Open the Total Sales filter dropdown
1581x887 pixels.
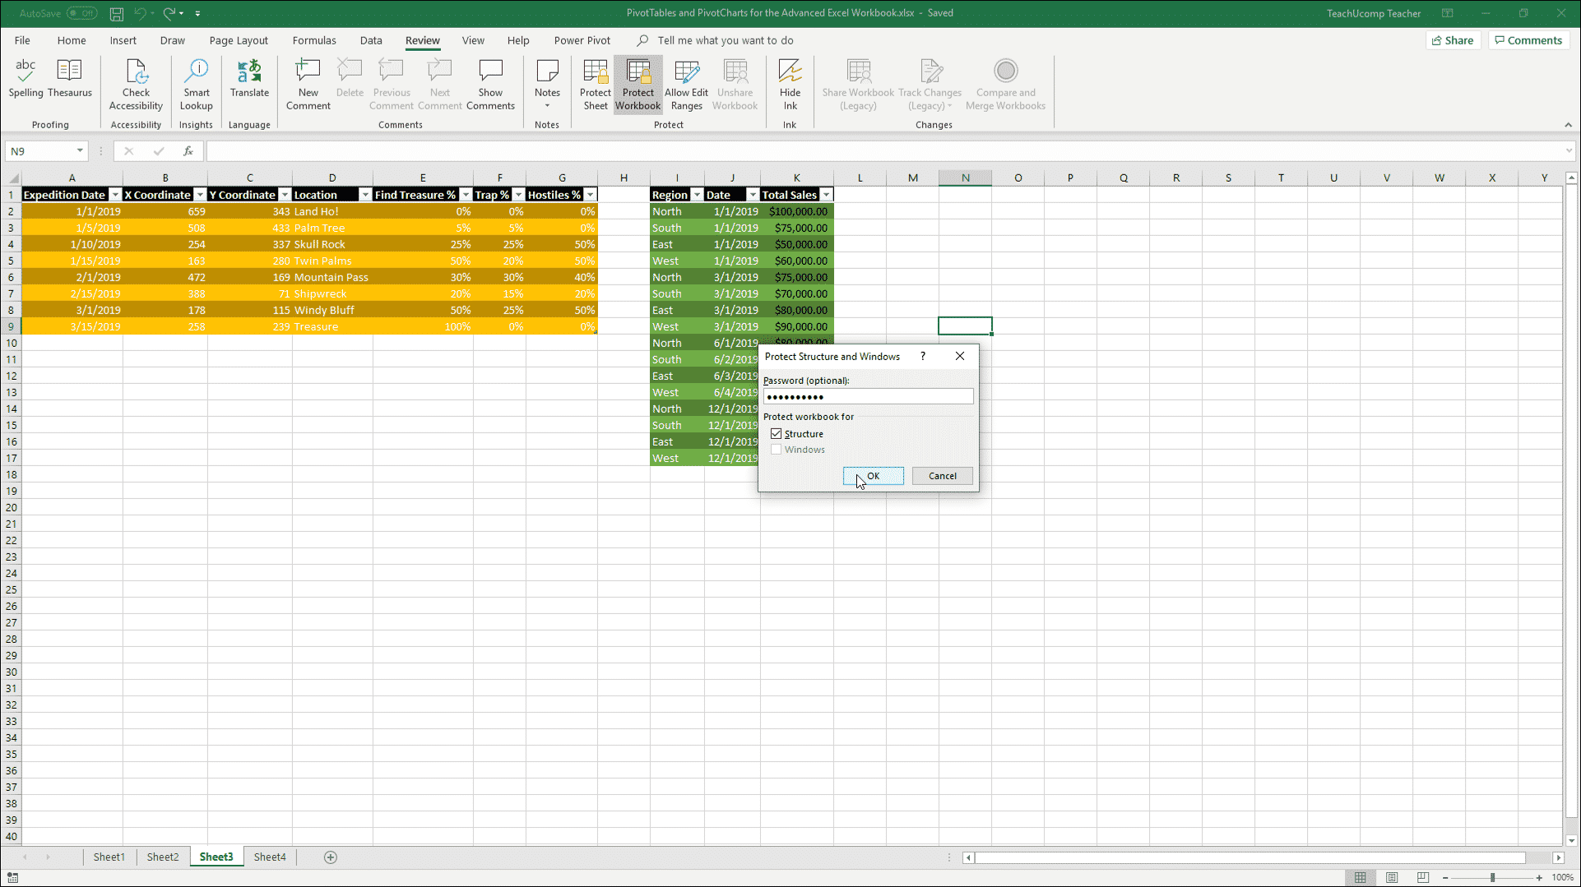(826, 195)
